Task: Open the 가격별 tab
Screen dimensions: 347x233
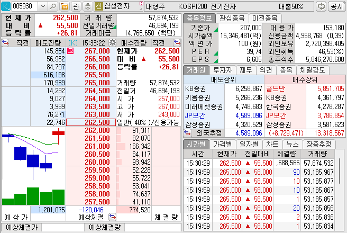Action: coord(223,145)
